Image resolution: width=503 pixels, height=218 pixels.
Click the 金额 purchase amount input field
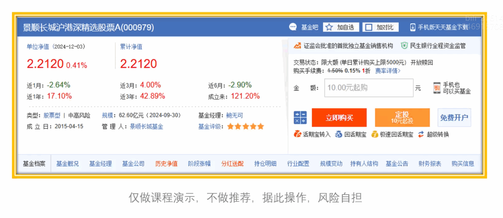click(368, 88)
